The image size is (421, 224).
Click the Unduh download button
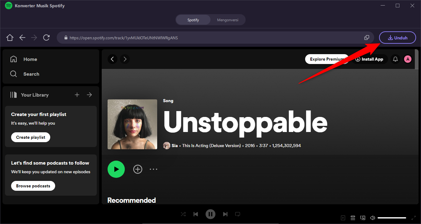pos(398,38)
